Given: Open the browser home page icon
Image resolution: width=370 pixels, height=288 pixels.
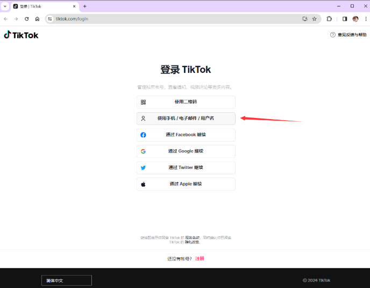Looking at the screenshot, I should 37,19.
